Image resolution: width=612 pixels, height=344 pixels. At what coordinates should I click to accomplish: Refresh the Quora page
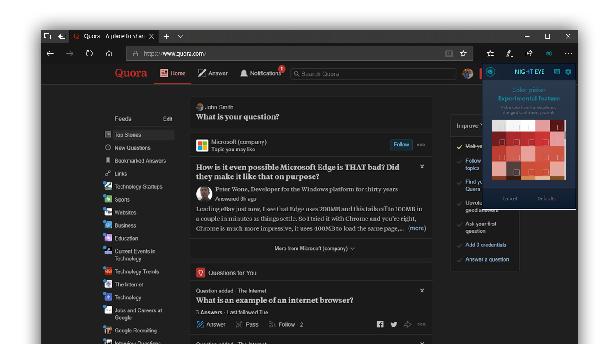click(89, 53)
